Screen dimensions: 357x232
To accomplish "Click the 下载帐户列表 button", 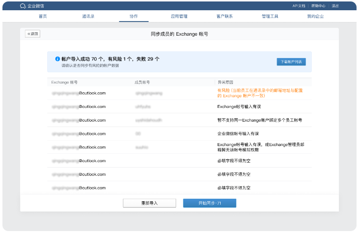I will [291, 62].
